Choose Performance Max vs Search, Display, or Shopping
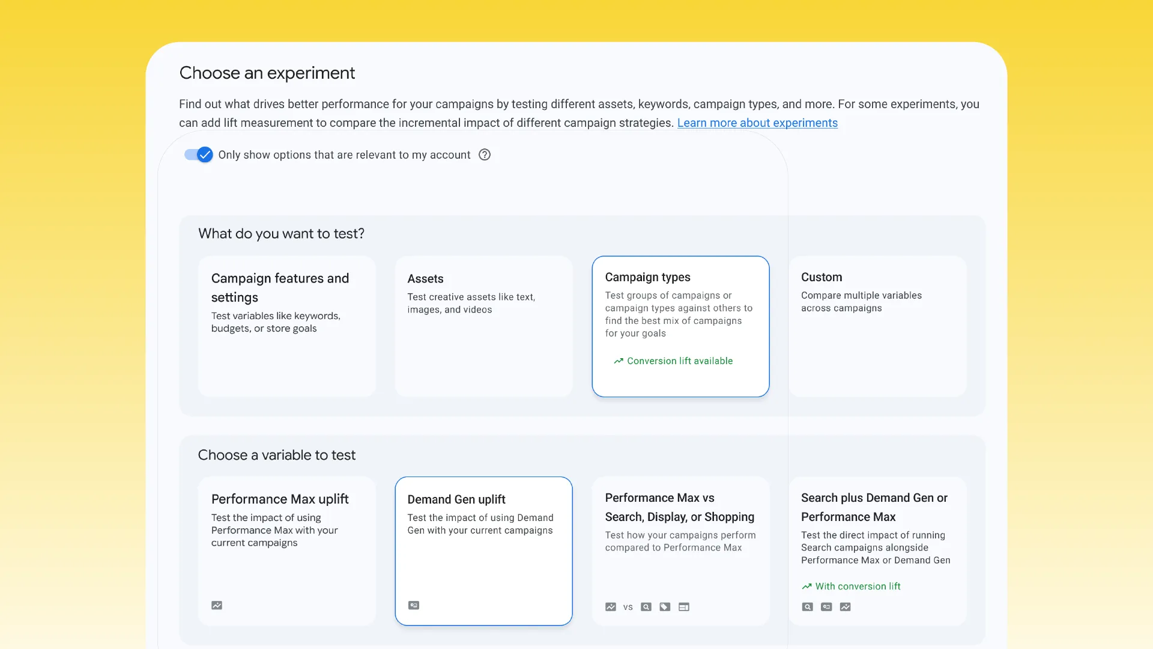1153x649 pixels. click(680, 551)
